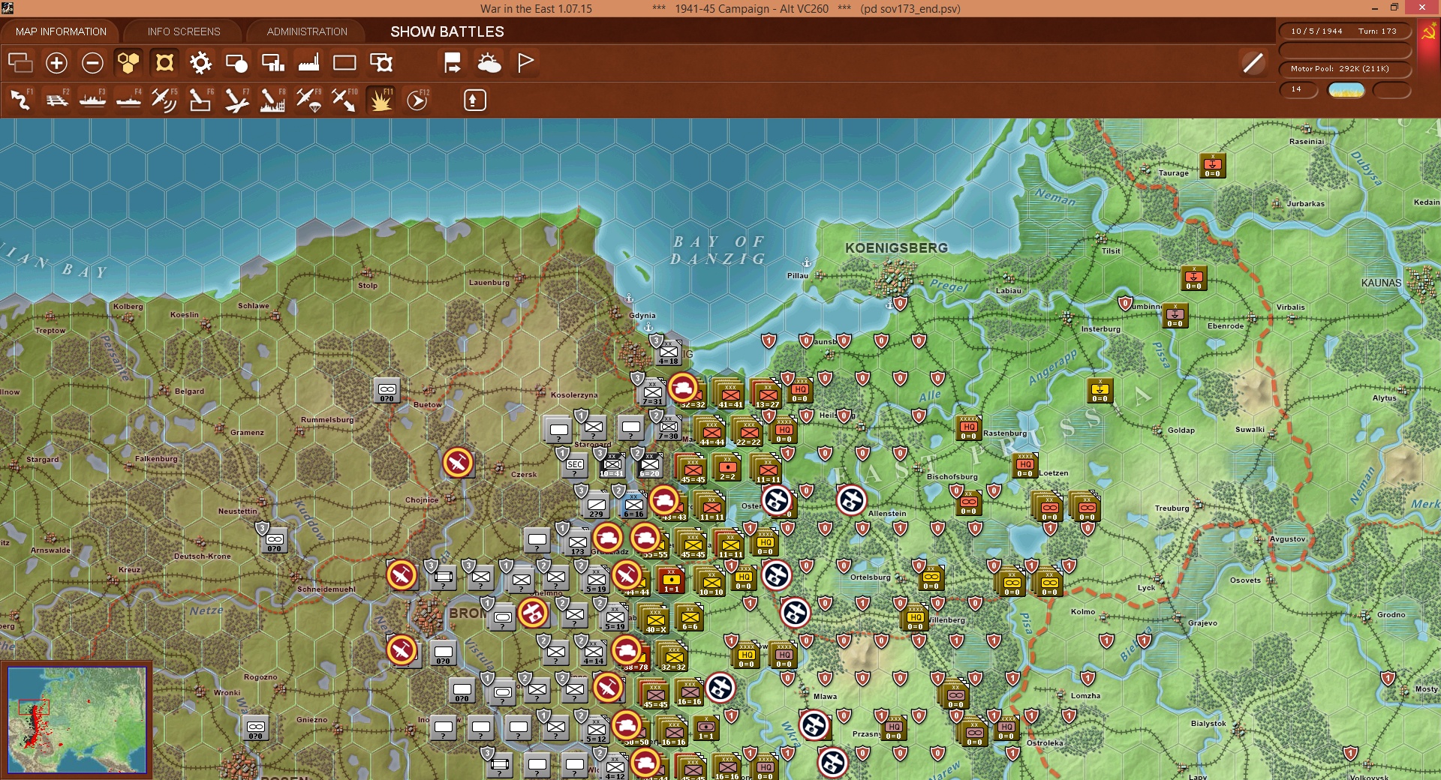Click the gear-shaped toolbar icon
The image size is (1441, 780).
200,63
